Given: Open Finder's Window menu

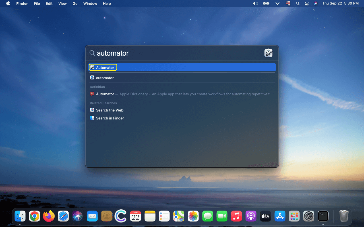Looking at the screenshot, I should click(x=90, y=3).
